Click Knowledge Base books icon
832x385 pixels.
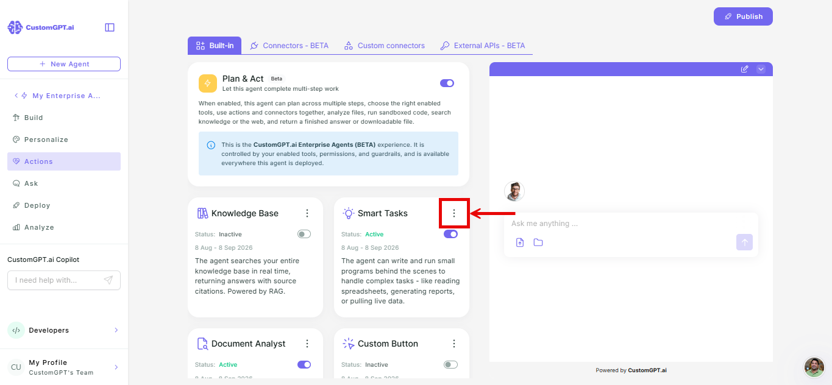[202, 213]
